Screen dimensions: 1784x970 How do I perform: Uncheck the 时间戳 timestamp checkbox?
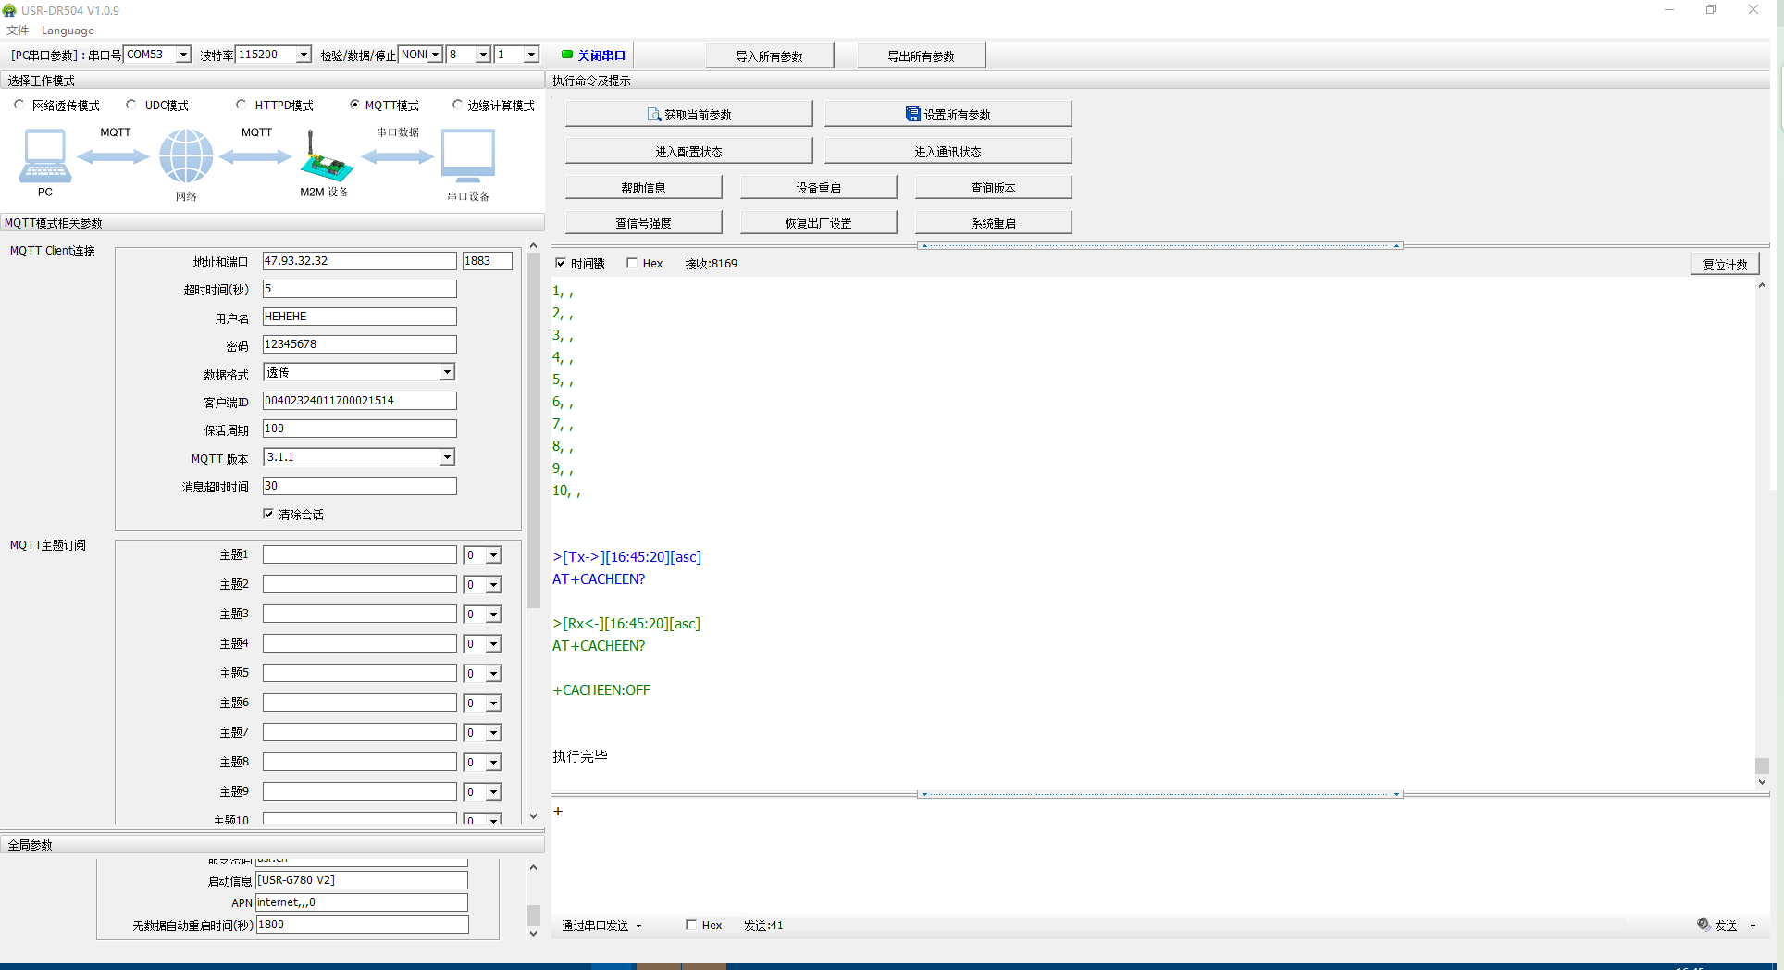(x=561, y=264)
